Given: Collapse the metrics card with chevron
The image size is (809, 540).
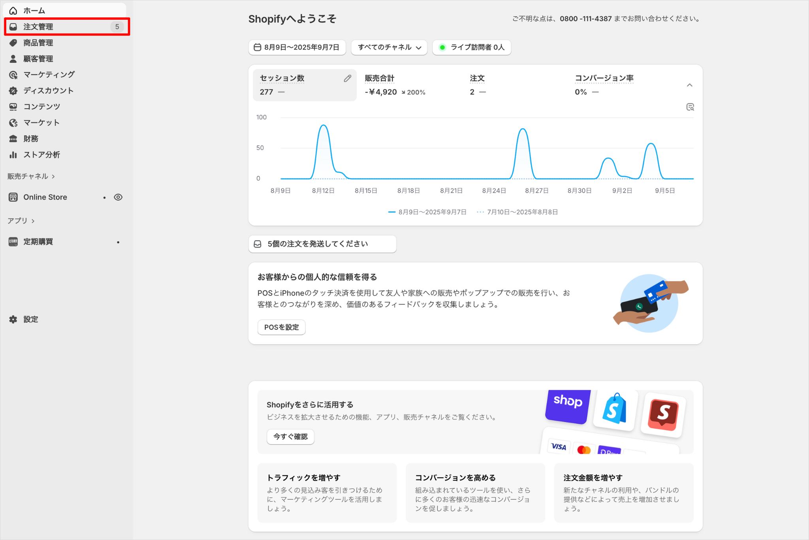Looking at the screenshot, I should pos(689,85).
